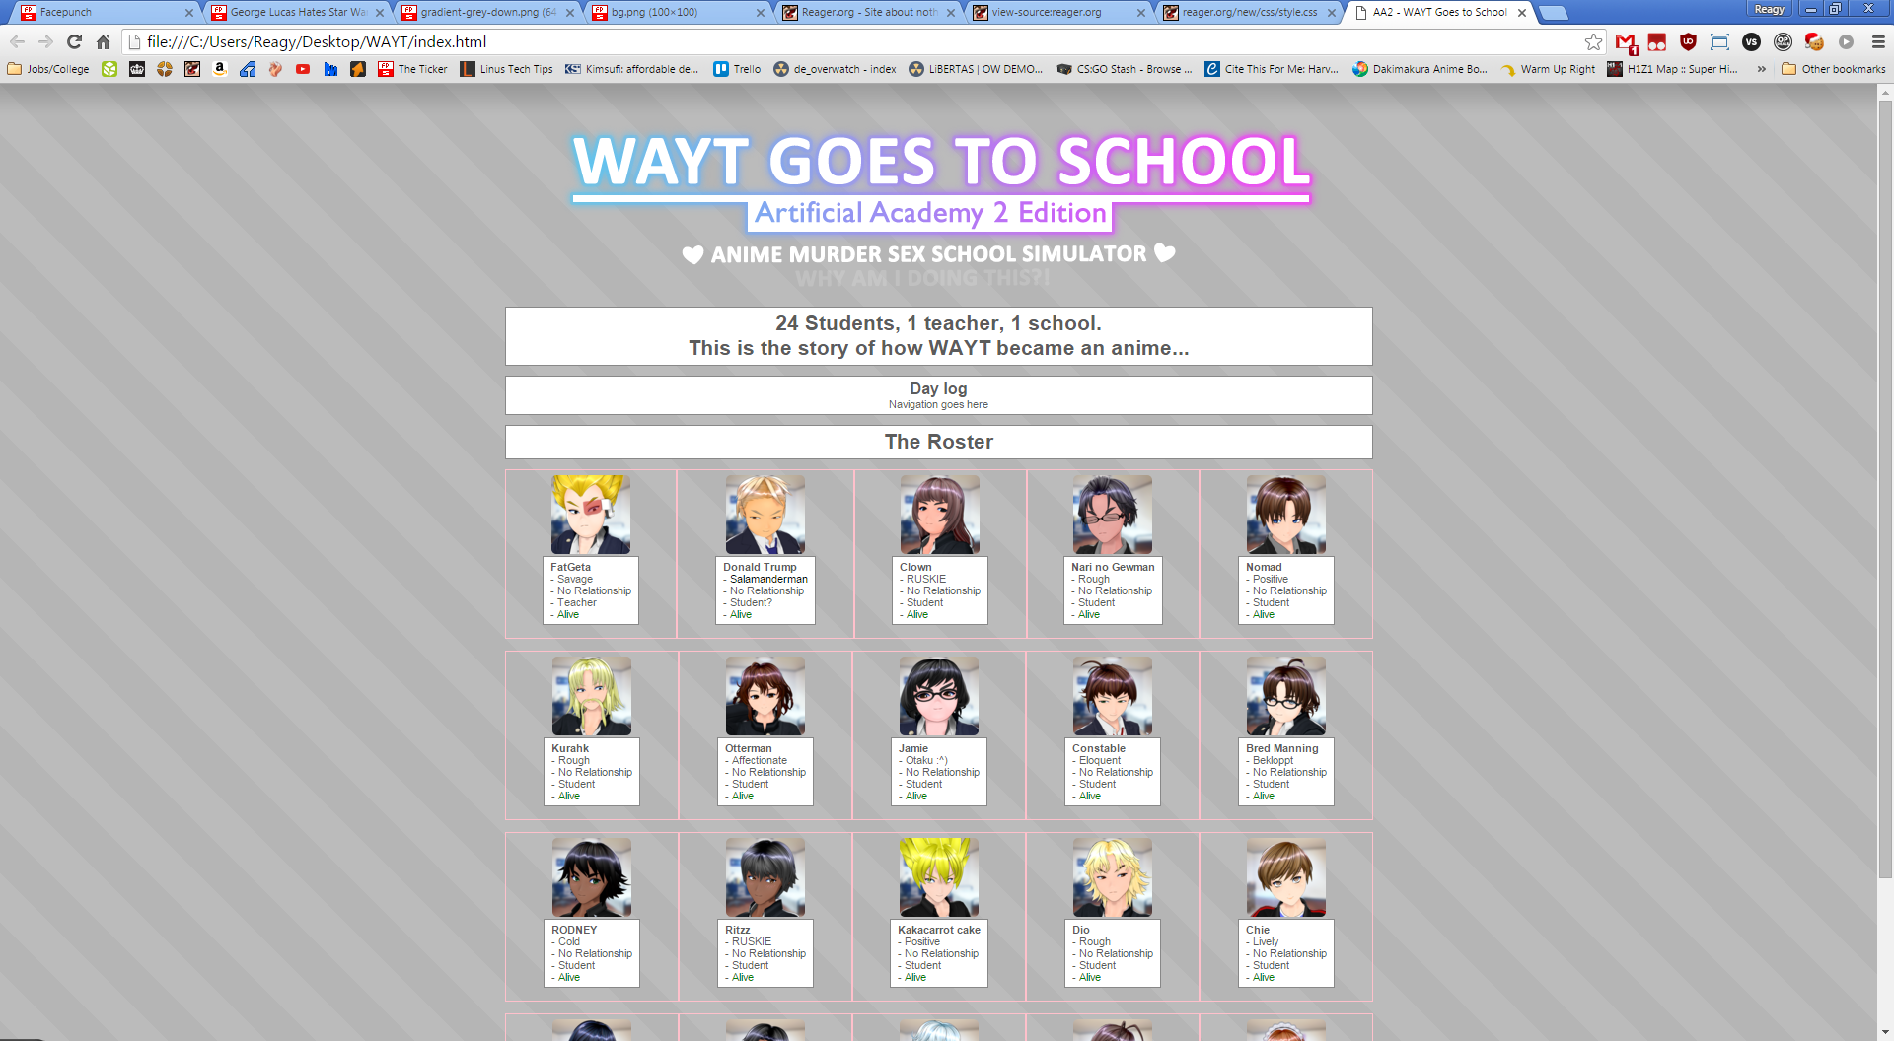
Task: Click the red extension with two dots
Action: (x=1657, y=41)
